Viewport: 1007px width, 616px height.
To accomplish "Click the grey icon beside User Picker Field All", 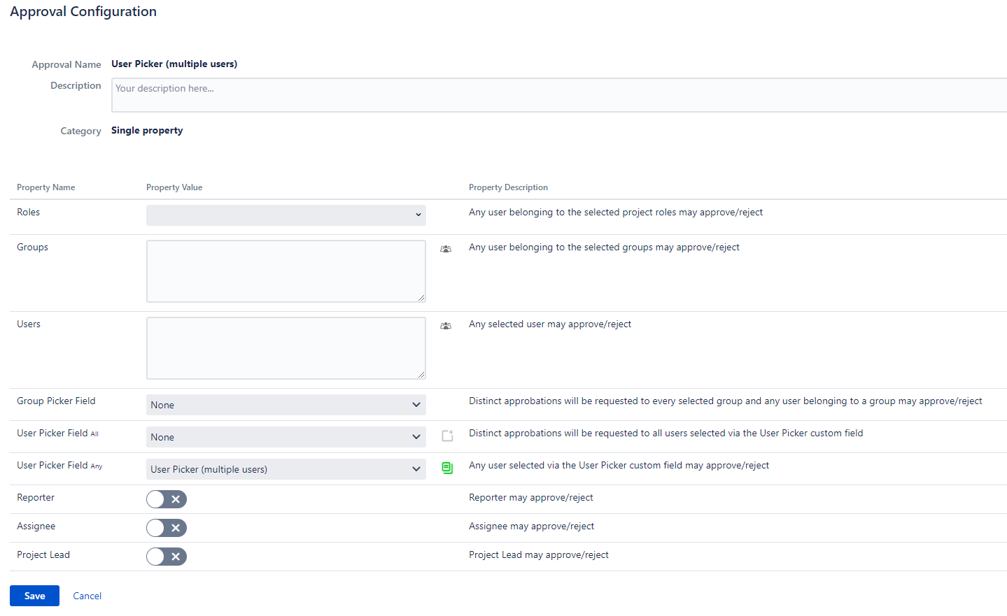I will [x=447, y=436].
